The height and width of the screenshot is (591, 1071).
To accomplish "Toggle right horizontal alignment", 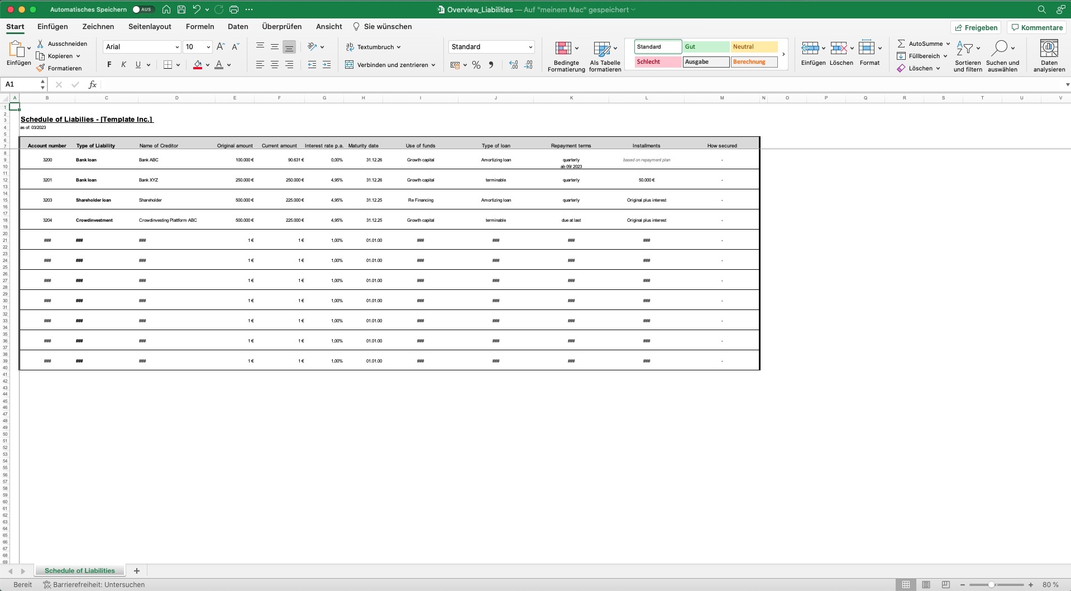I will pyautogui.click(x=289, y=65).
